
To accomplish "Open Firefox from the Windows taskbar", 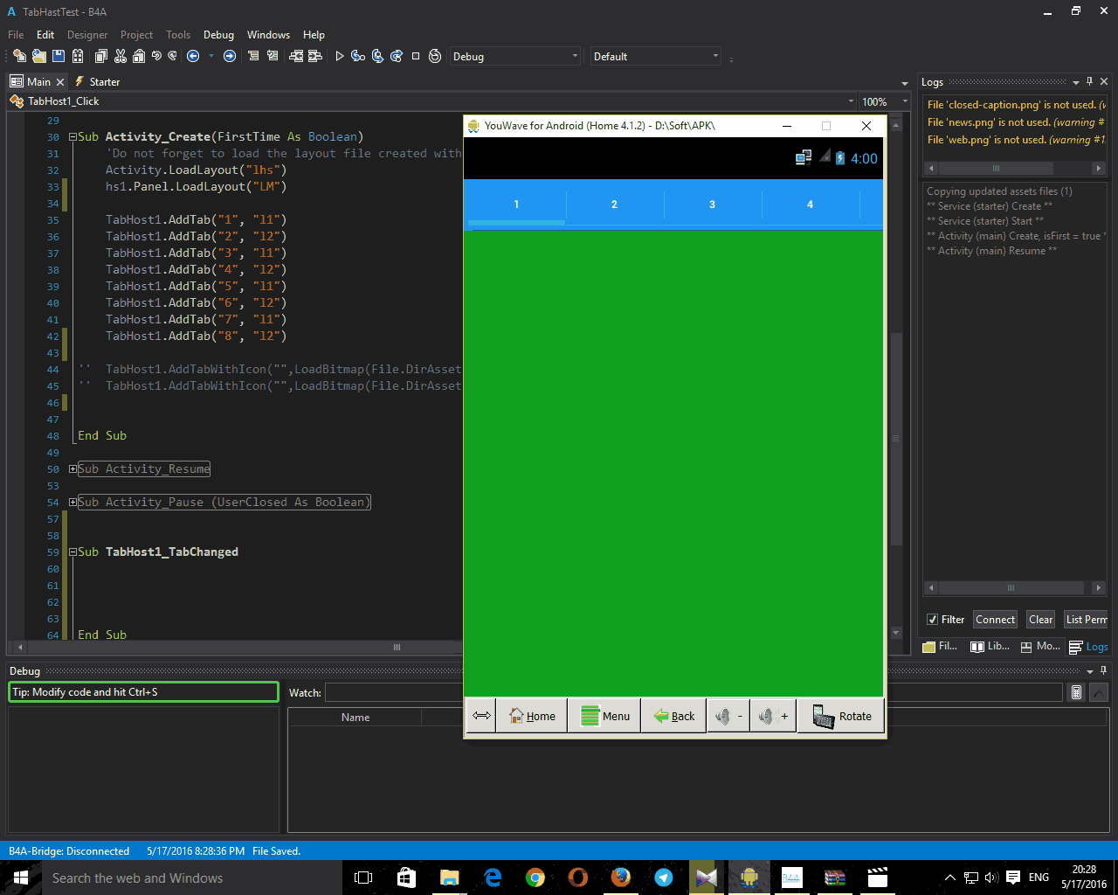I will 621,878.
